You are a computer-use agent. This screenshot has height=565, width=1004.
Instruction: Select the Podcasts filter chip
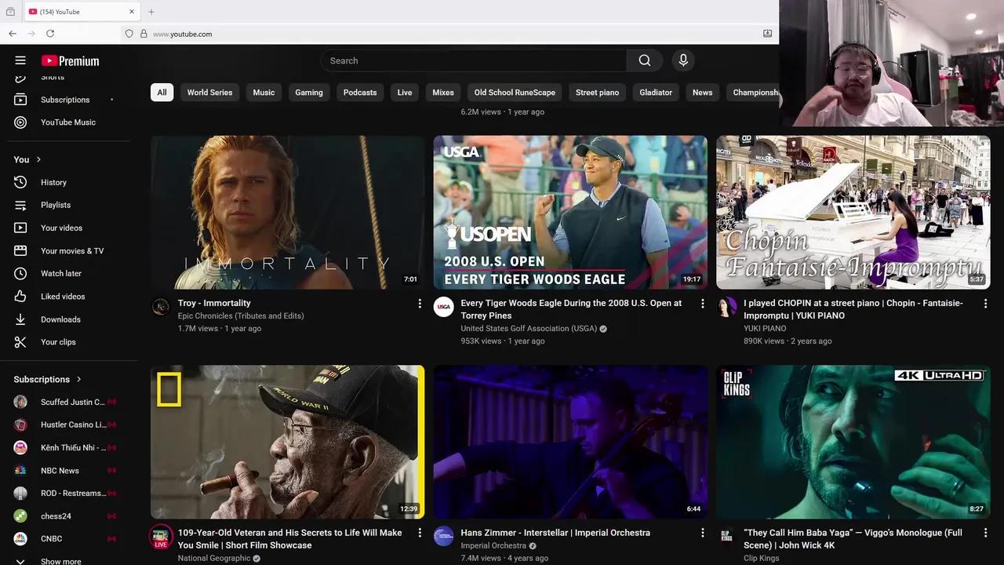(360, 93)
